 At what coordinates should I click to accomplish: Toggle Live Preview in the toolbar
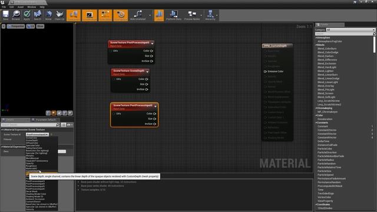[90, 15]
